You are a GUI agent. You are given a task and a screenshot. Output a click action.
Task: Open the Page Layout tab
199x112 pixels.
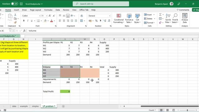pos(35,10)
